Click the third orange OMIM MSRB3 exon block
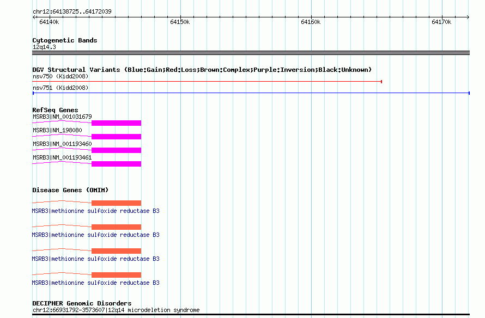The image size is (485, 318). pos(116,251)
